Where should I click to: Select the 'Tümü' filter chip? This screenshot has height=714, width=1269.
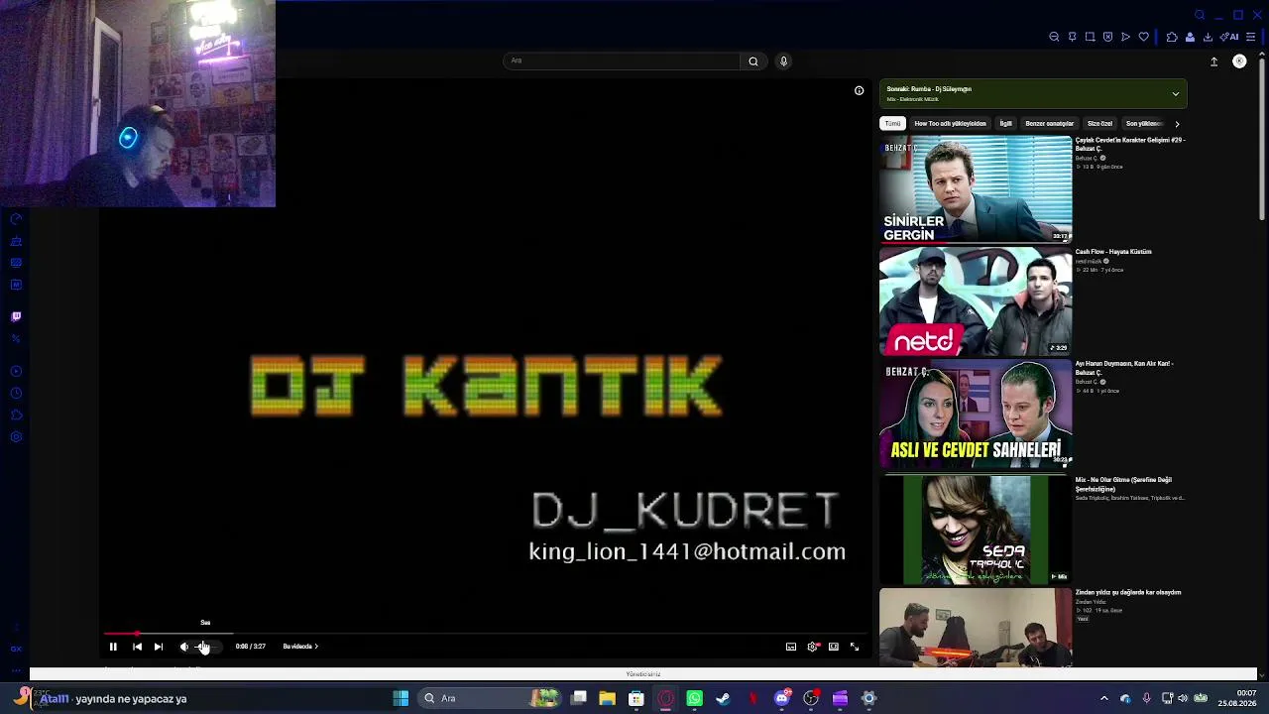tap(893, 124)
